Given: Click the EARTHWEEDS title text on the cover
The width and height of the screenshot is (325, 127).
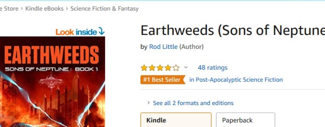Looking at the screenshot, I should (x=51, y=55).
